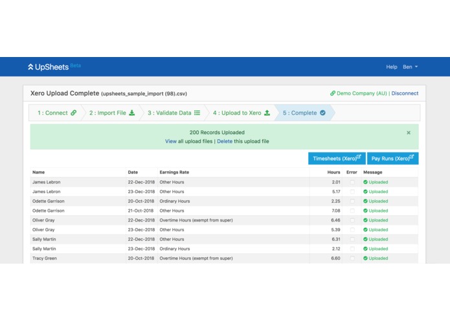Dismiss the 200 Records Uploaded alert
Image resolution: width=450 pixels, height=320 pixels.
[x=409, y=133]
